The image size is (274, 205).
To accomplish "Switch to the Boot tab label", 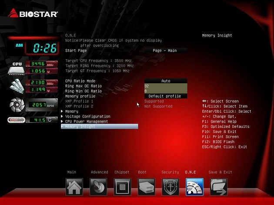I will (x=142, y=172).
